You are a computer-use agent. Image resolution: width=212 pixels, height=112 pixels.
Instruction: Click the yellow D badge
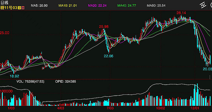coord(19,8)
